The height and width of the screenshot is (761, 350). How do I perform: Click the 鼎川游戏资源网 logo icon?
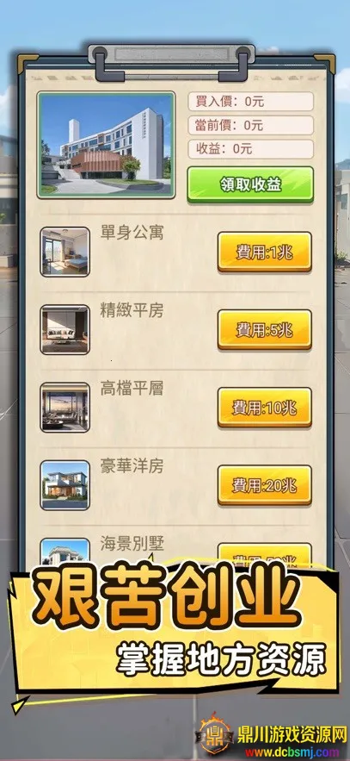click(x=214, y=733)
